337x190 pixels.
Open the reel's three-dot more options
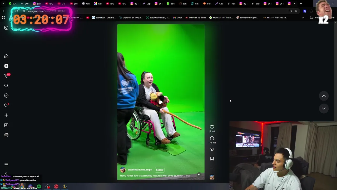pos(212,168)
